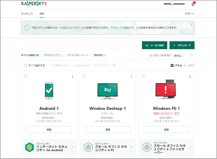Click 管理 button for Windows FS-1
Image resolution: width=217 pixels, height=159 pixels.
point(166,130)
